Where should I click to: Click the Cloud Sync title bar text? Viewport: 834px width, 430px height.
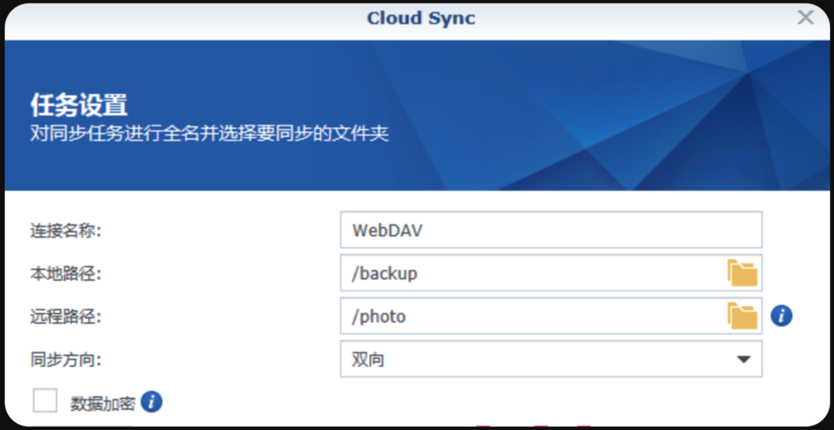[x=421, y=18]
